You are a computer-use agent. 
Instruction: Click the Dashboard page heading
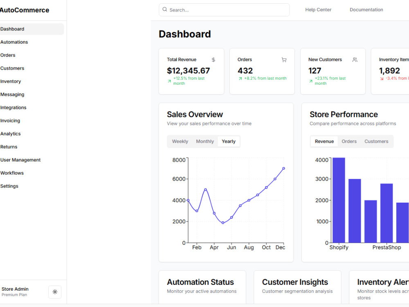185,34
